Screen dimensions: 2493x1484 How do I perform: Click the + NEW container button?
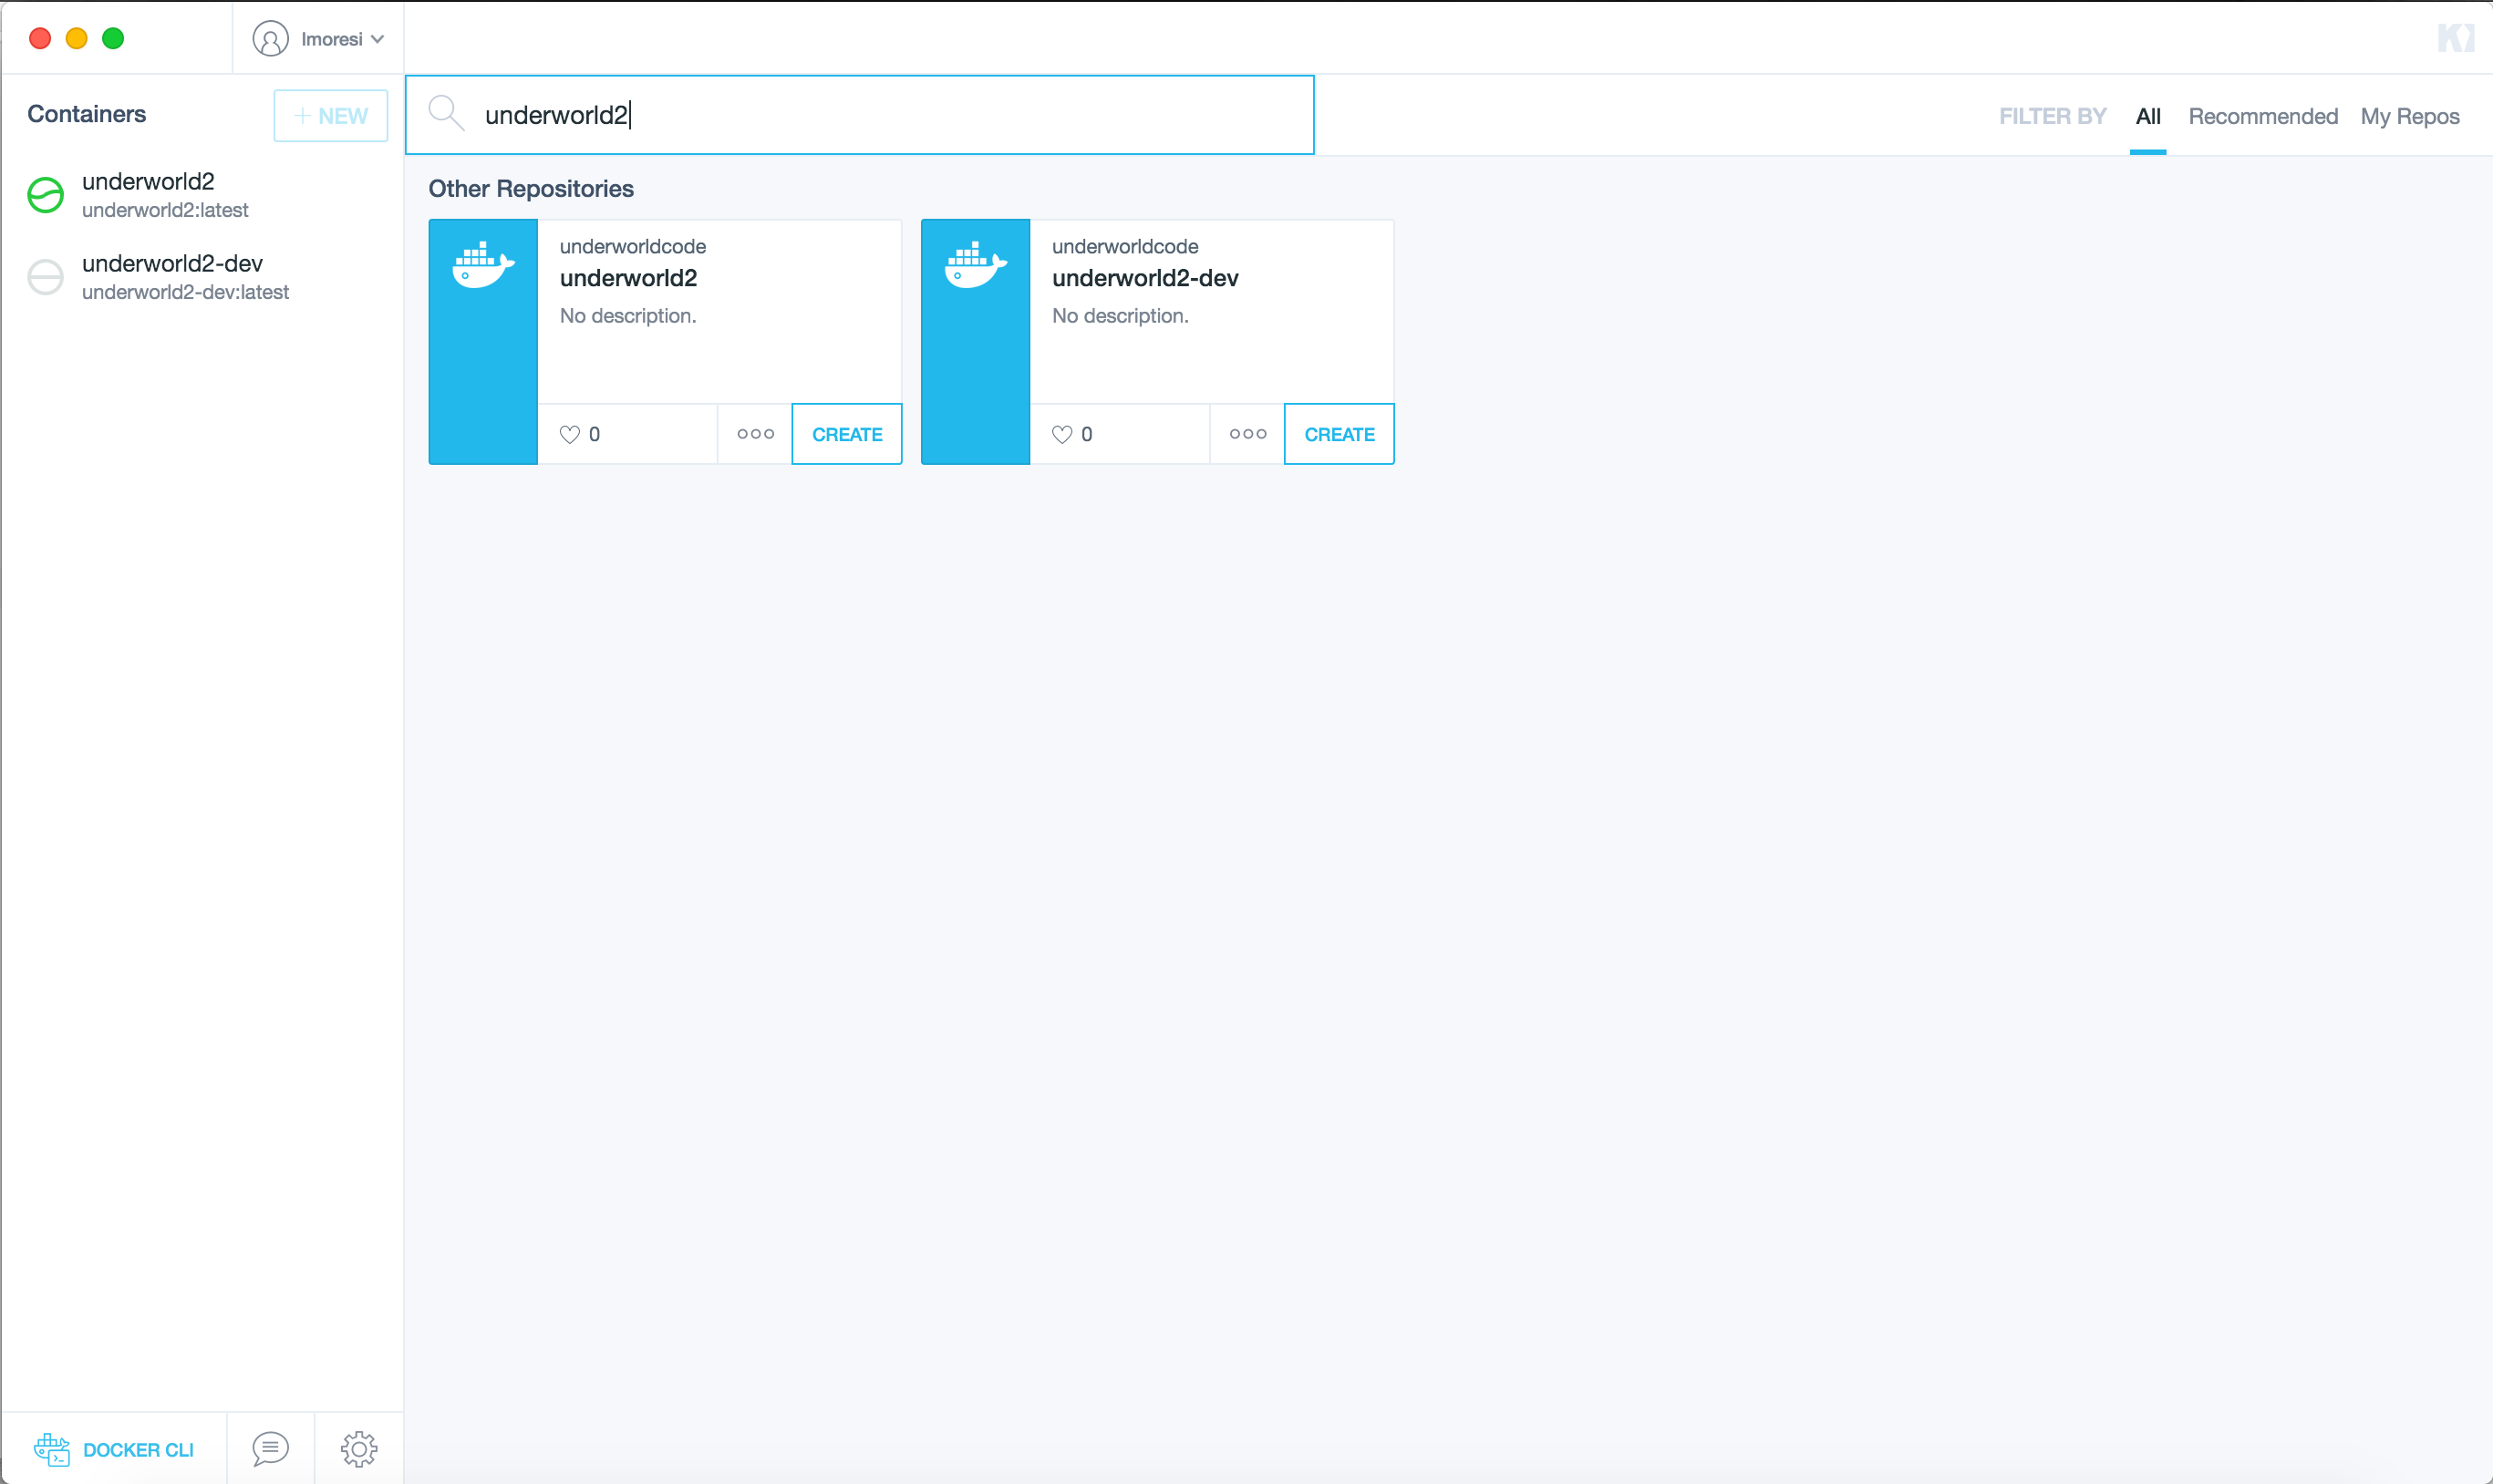point(331,116)
